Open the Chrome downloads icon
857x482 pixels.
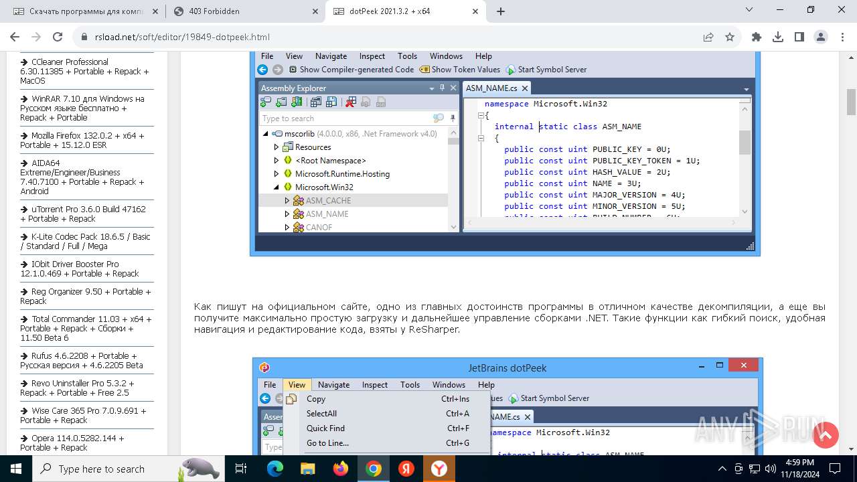[x=778, y=37]
